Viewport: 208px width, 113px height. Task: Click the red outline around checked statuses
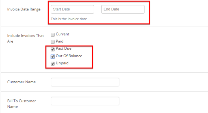coord(92,56)
